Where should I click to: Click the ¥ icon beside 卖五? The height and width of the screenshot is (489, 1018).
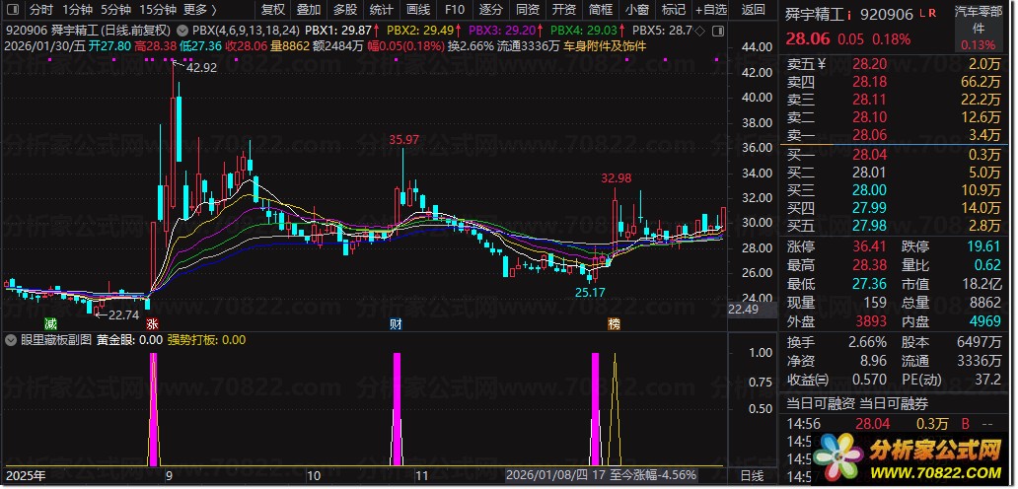[x=822, y=63]
